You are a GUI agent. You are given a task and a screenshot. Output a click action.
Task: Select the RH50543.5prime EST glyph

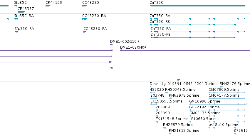pos(167,93)
